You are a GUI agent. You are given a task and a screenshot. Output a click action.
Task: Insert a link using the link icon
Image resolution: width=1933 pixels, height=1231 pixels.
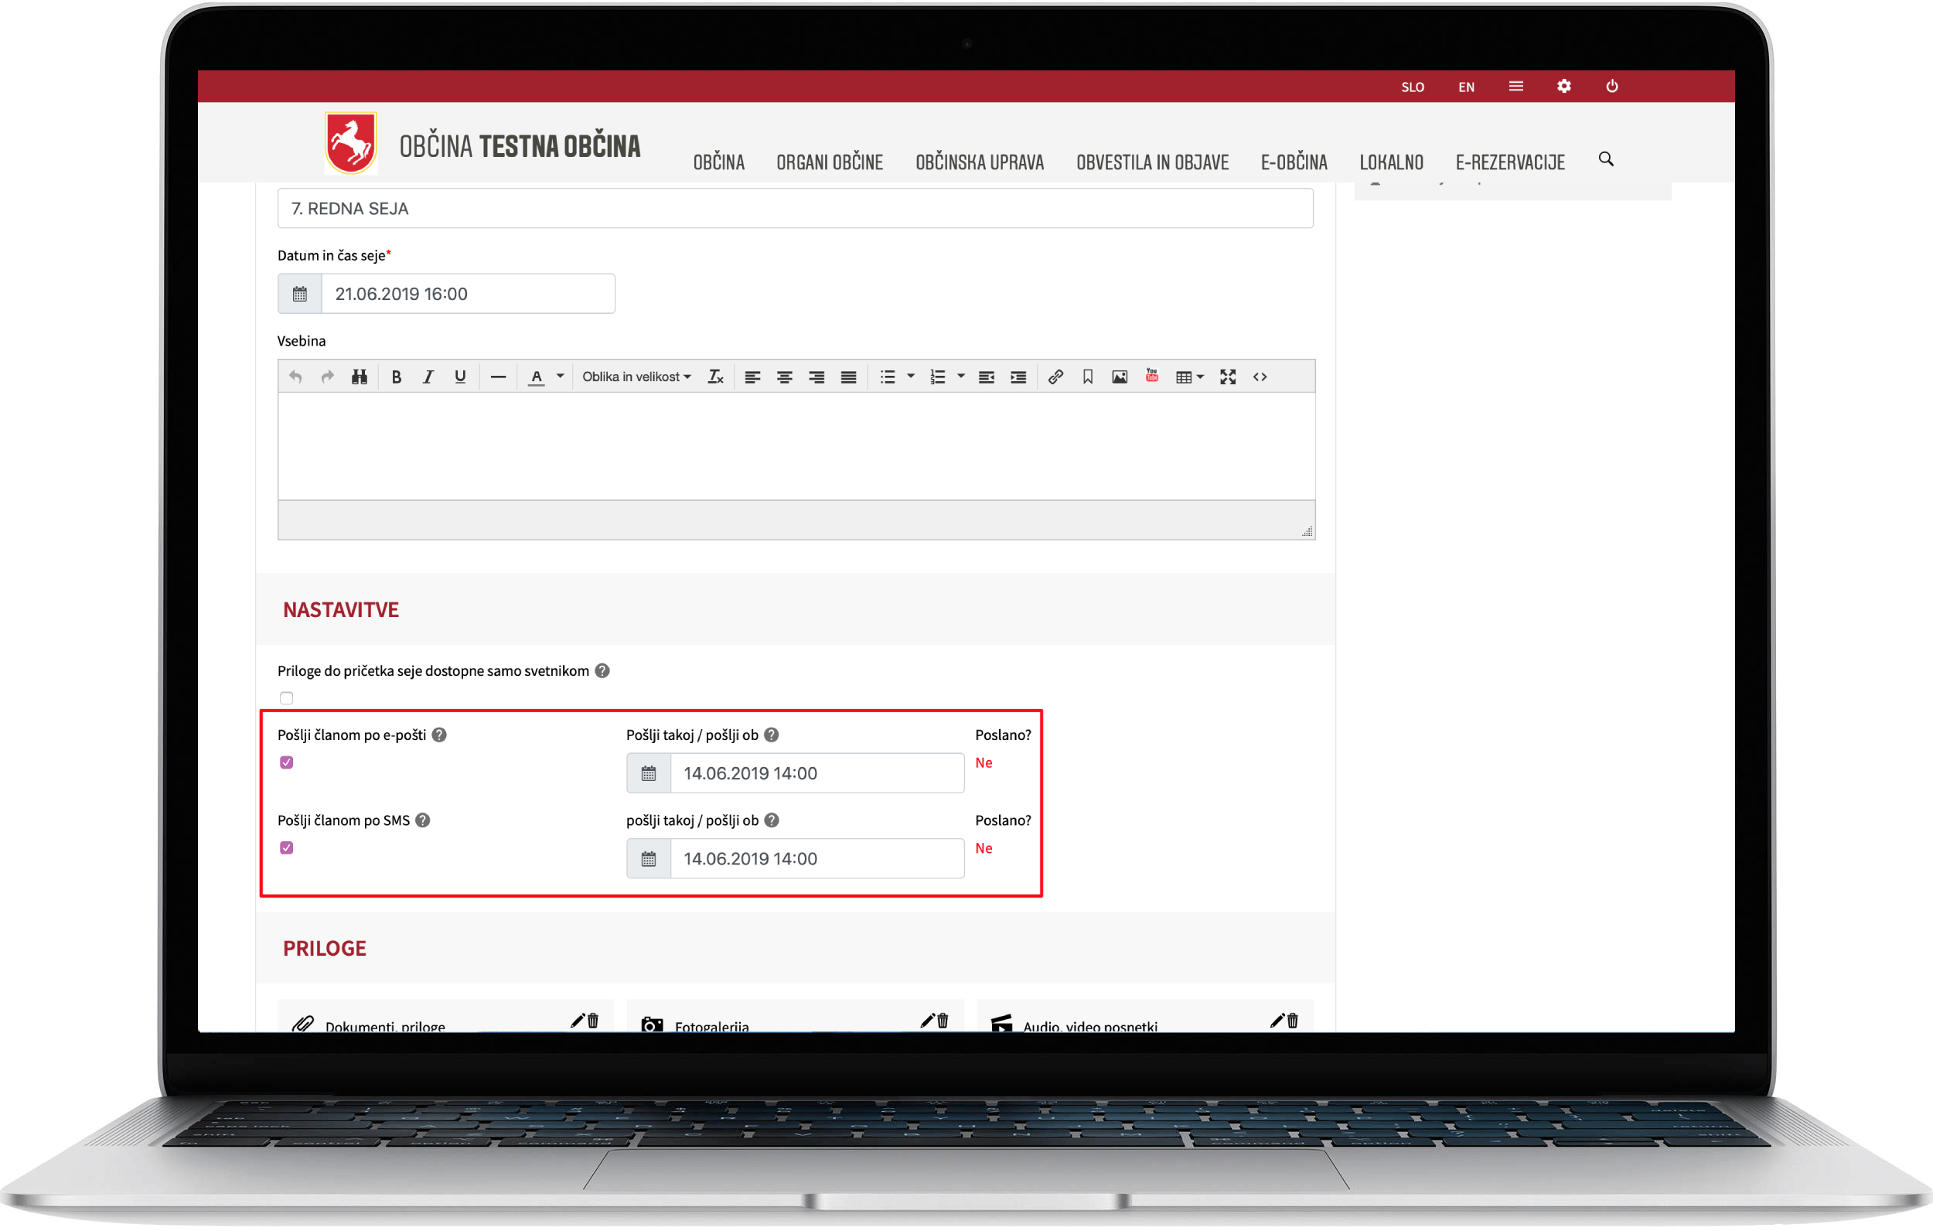click(1055, 377)
